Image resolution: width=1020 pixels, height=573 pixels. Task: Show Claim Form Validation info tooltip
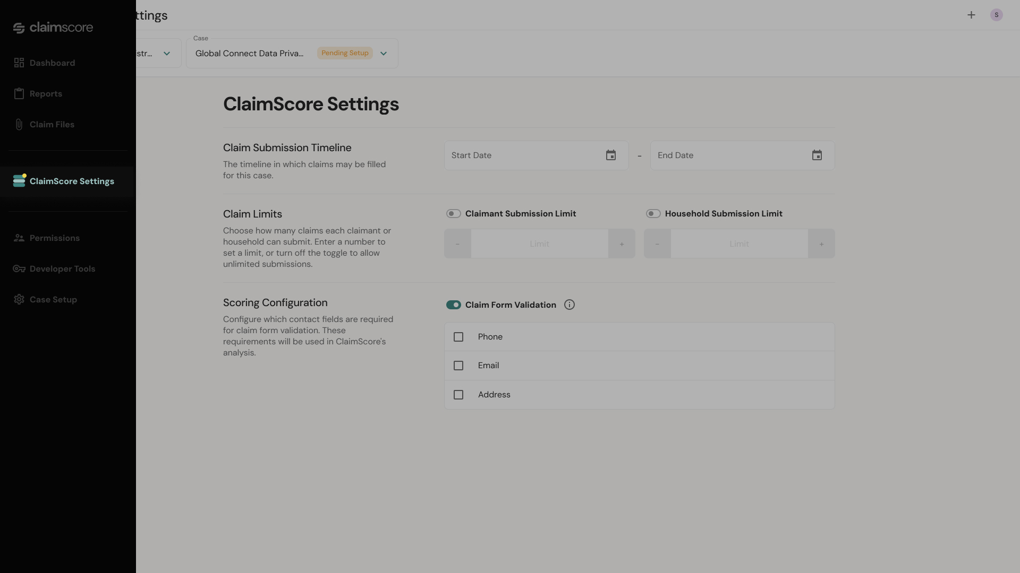coord(569,305)
